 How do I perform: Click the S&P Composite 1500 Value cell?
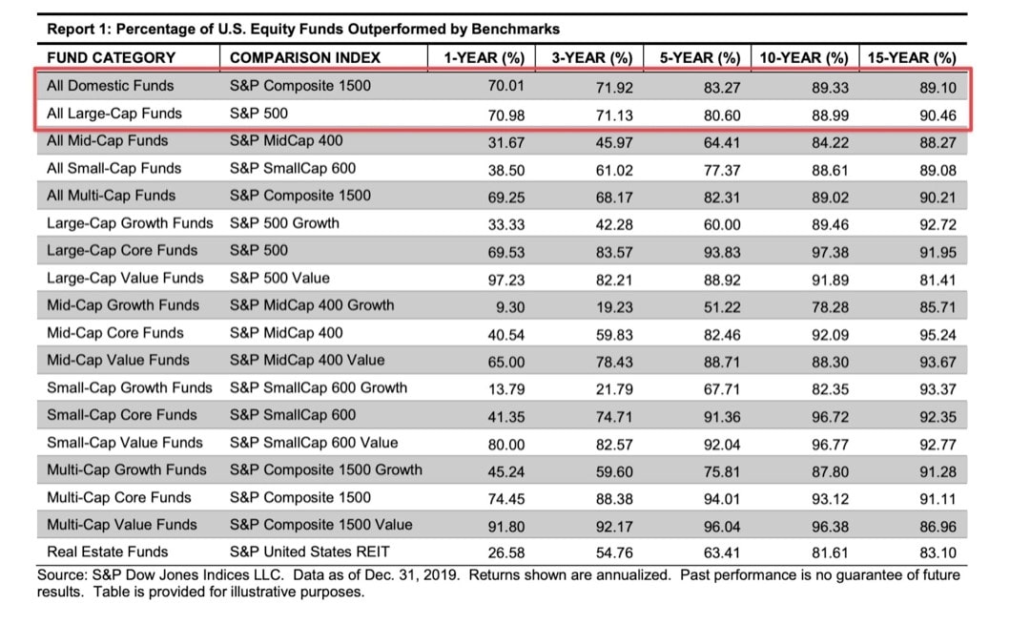[x=320, y=525]
